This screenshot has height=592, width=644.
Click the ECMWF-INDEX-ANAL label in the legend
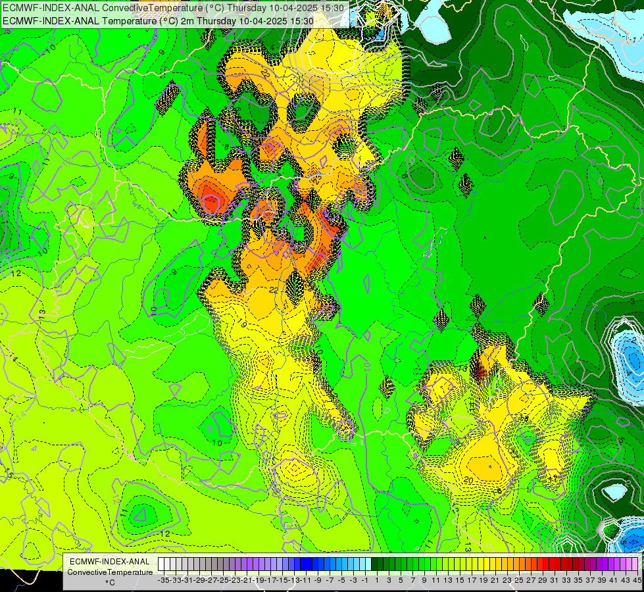click(x=110, y=562)
